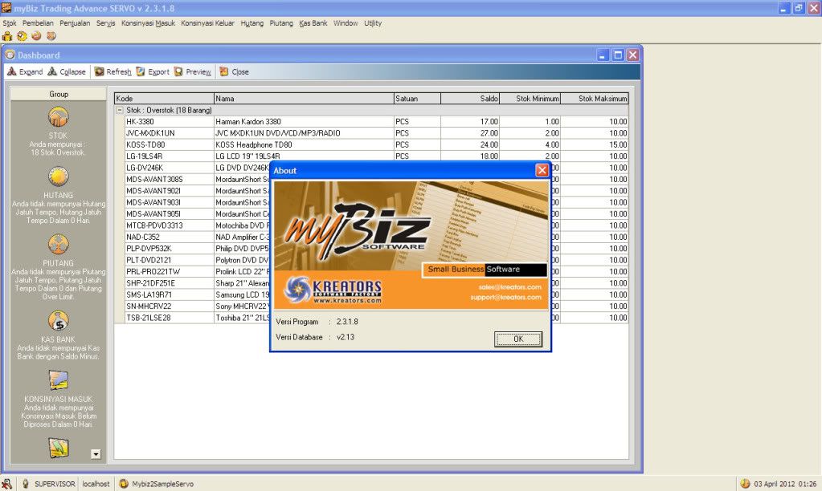Expand all groups with Expand button
Viewport: 822px width, 491px height.
(x=25, y=71)
